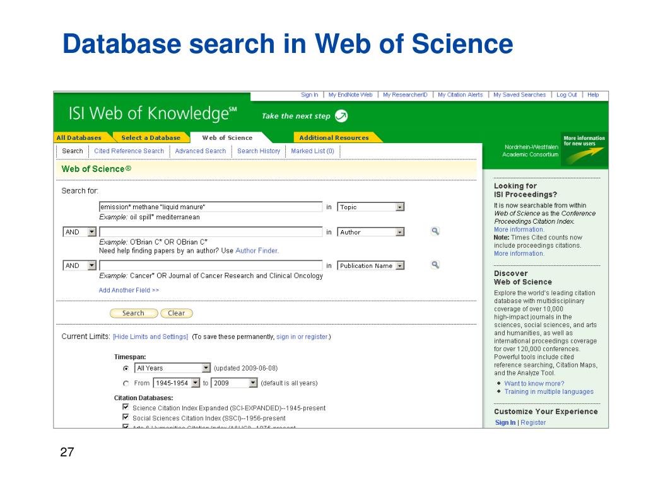Open Search History
Image resolution: width=646 pixels, height=484 pixels.
point(259,151)
